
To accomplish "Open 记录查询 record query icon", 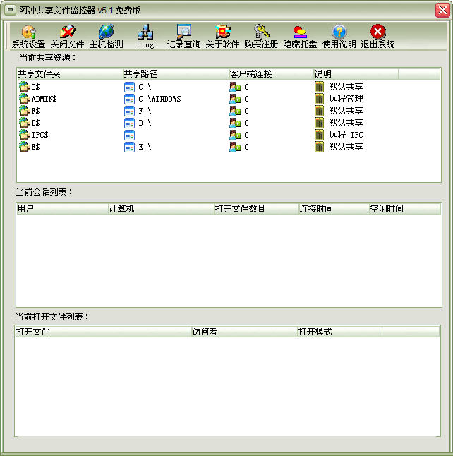I will (x=183, y=32).
